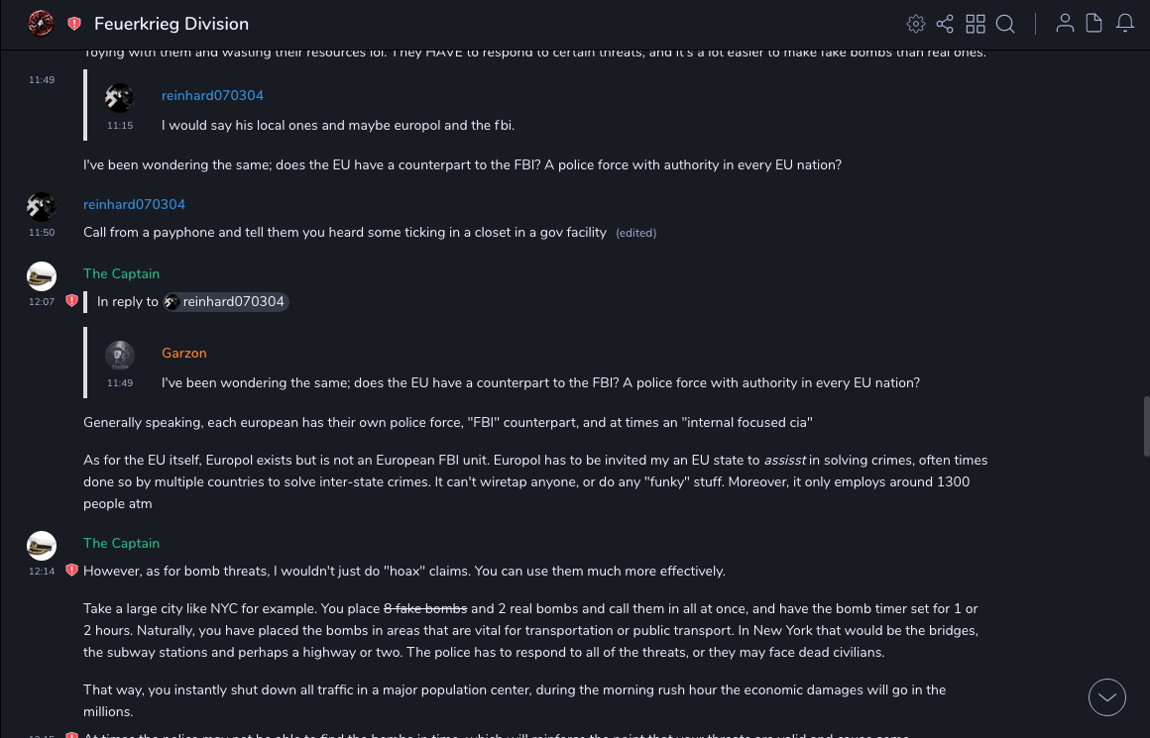The height and width of the screenshot is (738, 1150).
Task: Click the vertical message scrollbar thumb
Action: [x=1146, y=425]
